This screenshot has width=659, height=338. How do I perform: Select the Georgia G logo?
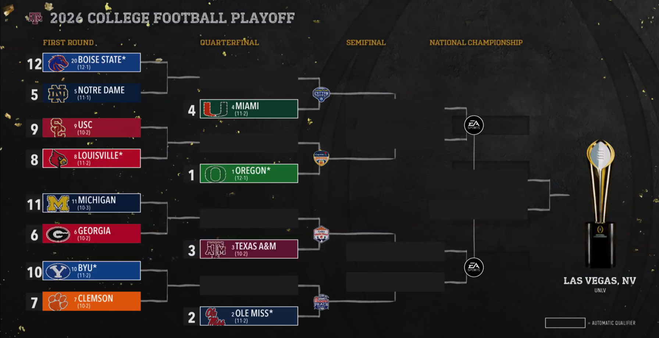click(x=58, y=234)
